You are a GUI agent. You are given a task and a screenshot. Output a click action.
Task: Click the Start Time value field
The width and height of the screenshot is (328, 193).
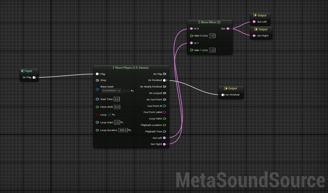117,99
